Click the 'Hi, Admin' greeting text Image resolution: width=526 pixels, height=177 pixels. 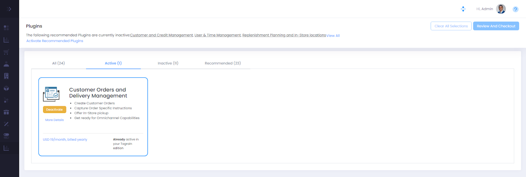coord(485,9)
